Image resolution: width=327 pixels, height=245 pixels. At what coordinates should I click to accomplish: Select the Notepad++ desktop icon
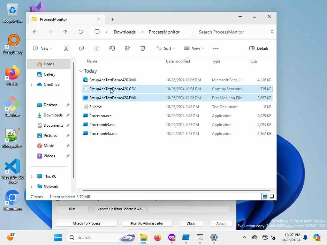point(12,138)
